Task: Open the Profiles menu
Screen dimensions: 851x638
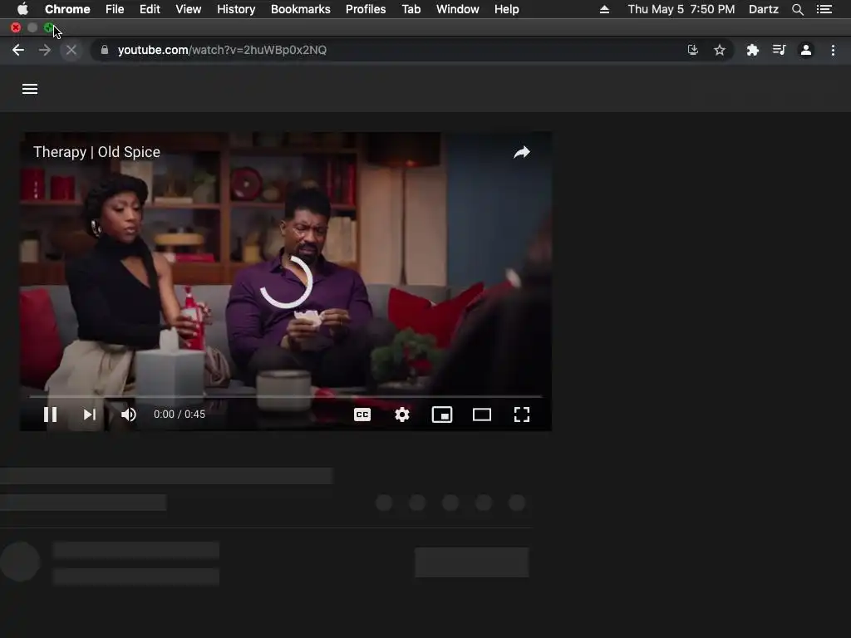Action: pos(366,9)
